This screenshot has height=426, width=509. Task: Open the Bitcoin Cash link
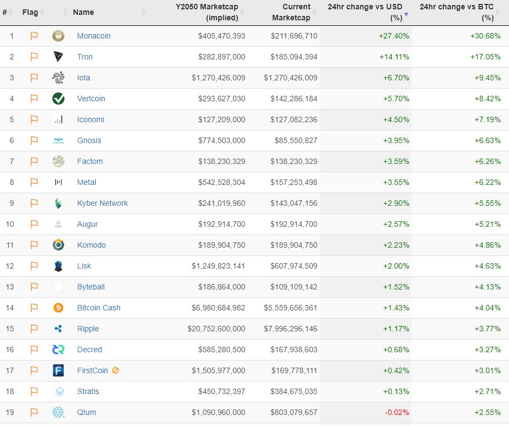(x=99, y=308)
